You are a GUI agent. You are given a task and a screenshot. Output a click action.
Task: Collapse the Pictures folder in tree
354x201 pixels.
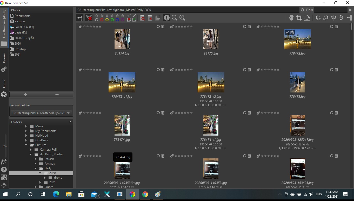pos(26,145)
